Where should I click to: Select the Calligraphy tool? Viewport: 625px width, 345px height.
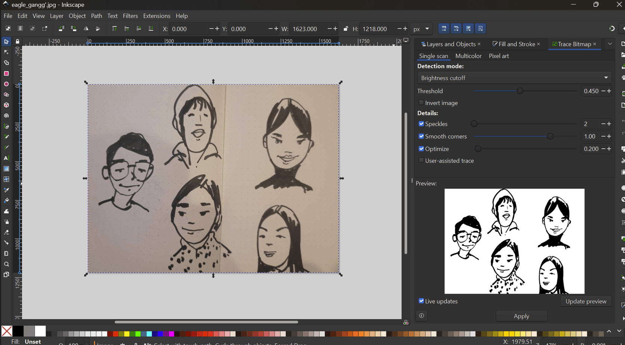click(x=6, y=147)
